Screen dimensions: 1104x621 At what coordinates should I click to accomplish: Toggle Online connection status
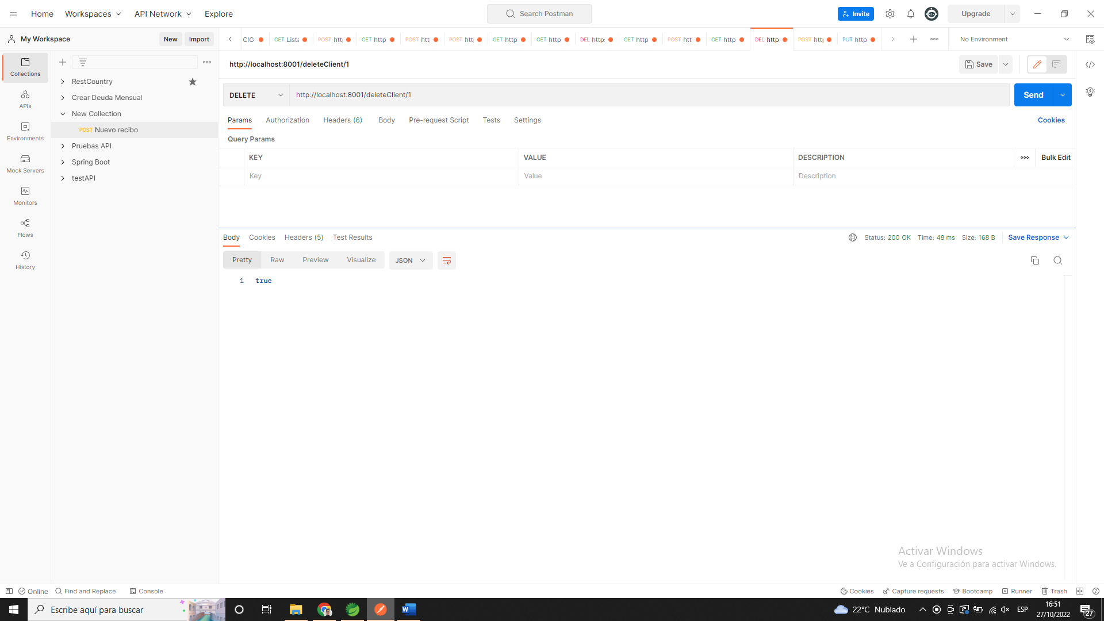pyautogui.click(x=33, y=591)
